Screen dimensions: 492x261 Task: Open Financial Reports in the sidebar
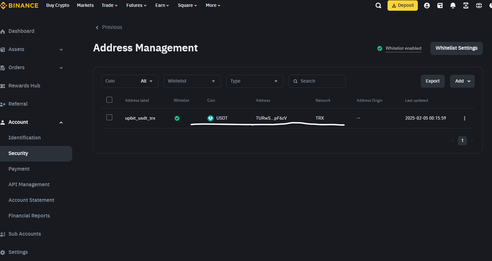pos(29,216)
